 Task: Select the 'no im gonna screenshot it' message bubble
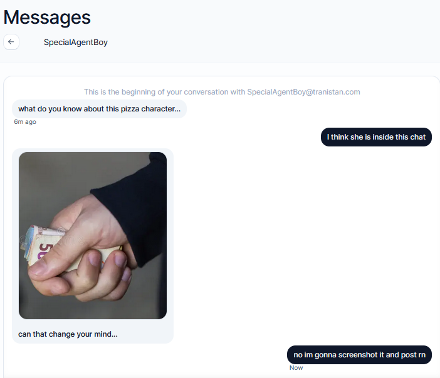click(x=359, y=355)
